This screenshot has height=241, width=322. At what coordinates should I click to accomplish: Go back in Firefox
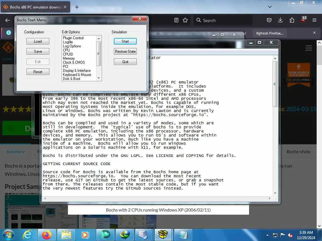tap(8, 20)
